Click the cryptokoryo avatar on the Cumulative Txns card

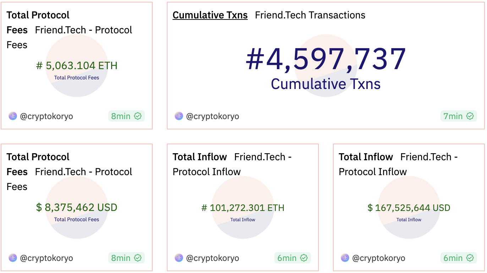pos(179,116)
